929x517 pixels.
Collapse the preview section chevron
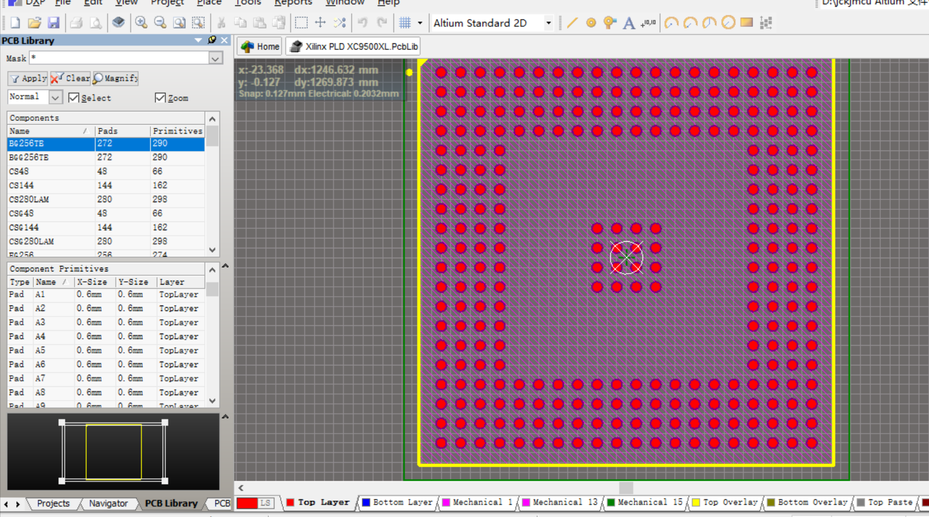[x=225, y=417]
